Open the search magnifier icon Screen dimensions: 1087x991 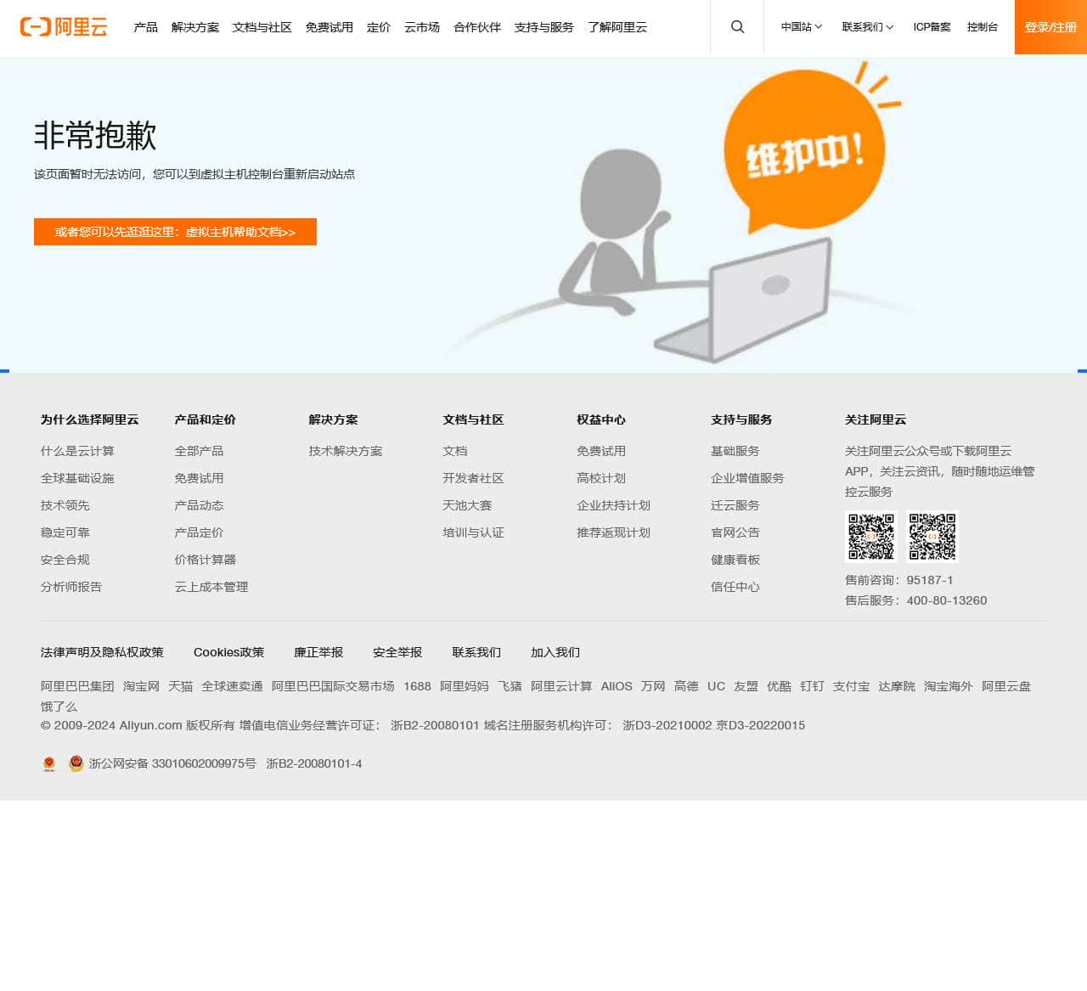click(737, 27)
